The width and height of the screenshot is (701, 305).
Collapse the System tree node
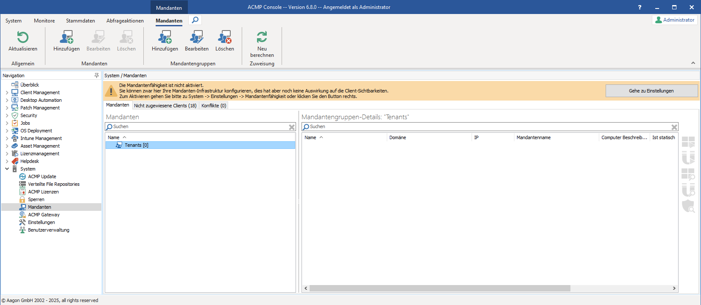(7, 169)
